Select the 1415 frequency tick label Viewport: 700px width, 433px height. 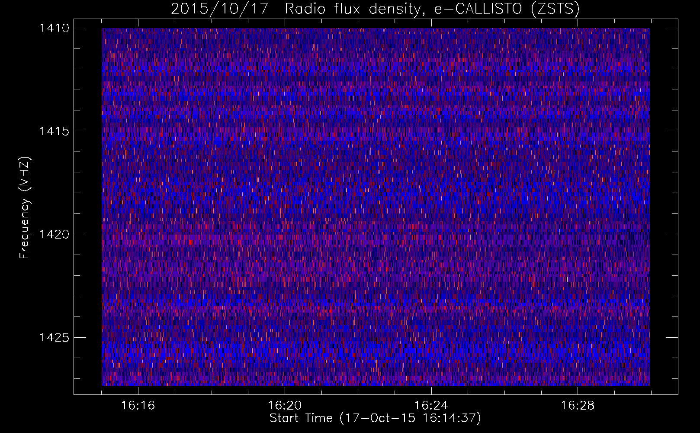pos(54,131)
